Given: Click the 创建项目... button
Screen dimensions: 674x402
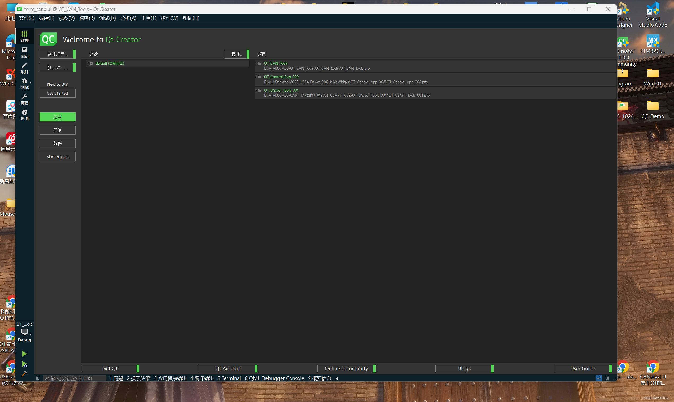Looking at the screenshot, I should click(57, 54).
